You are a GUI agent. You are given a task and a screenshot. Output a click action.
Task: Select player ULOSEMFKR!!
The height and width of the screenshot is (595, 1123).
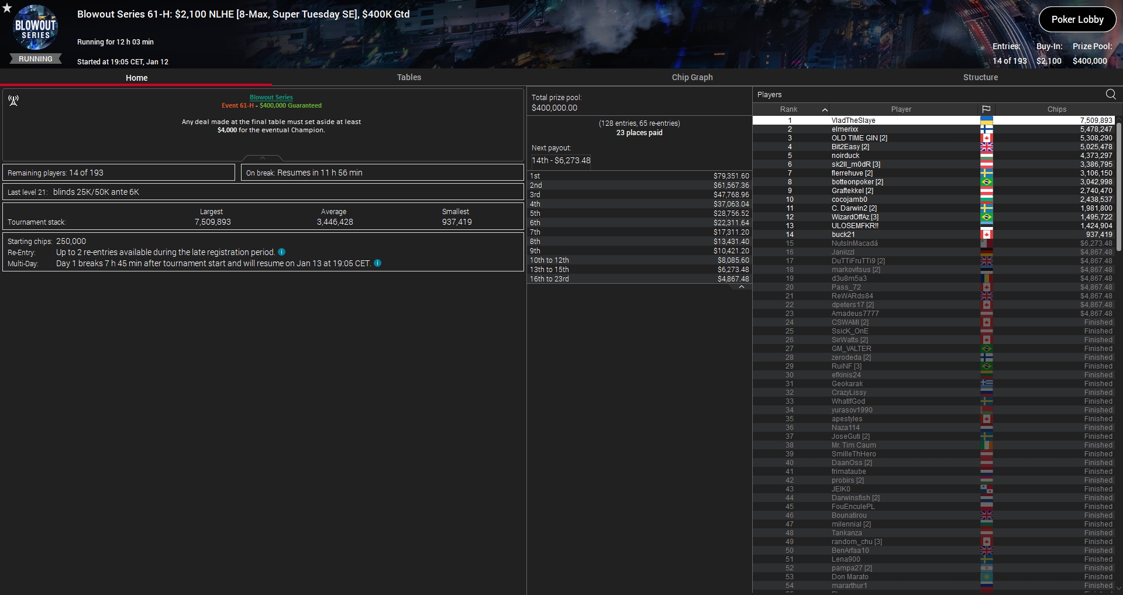[x=933, y=226]
